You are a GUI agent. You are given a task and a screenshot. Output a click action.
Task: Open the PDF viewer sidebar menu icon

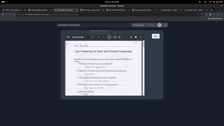coord(68,37)
